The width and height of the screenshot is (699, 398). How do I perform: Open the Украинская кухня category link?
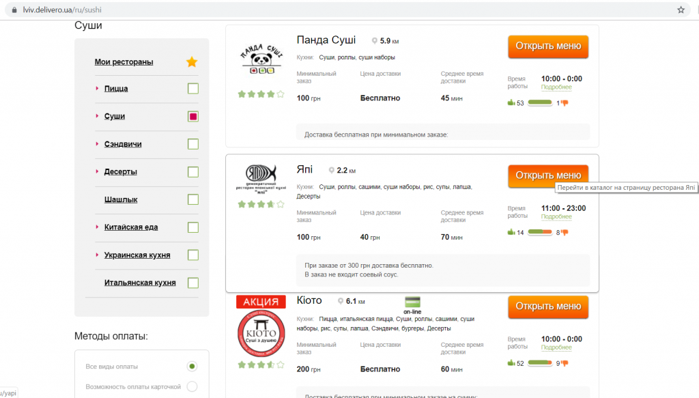(137, 255)
